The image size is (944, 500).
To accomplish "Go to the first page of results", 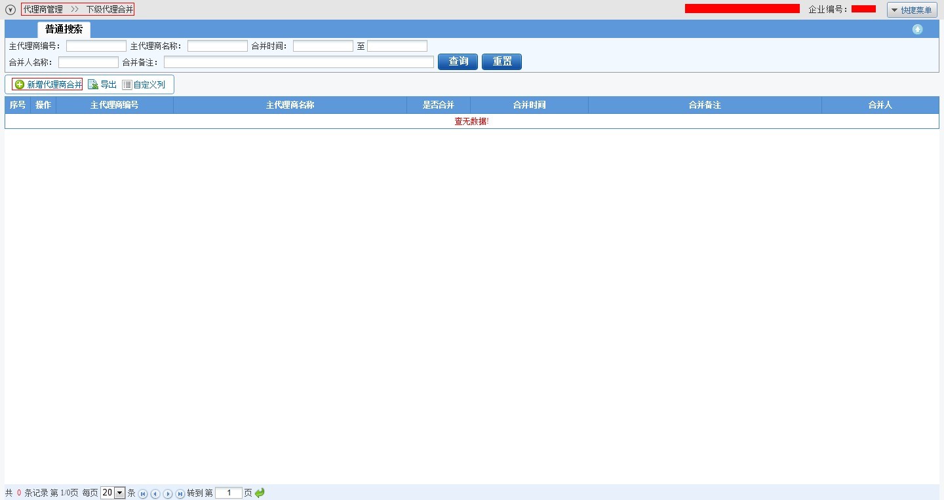I will [143, 493].
